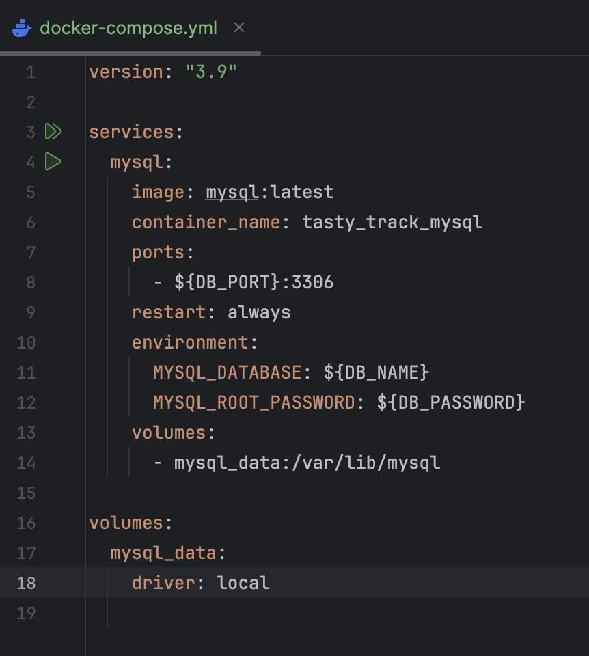Click the ${DB_PASSWORD} variable
The height and width of the screenshot is (656, 589).
[x=451, y=402]
